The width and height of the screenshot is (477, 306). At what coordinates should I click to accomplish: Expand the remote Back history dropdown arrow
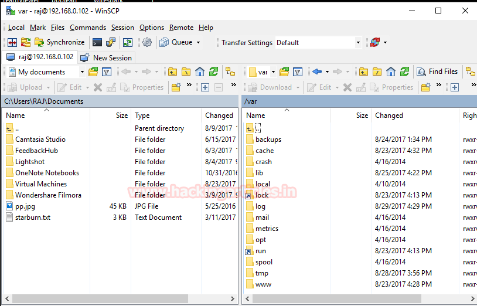click(328, 72)
